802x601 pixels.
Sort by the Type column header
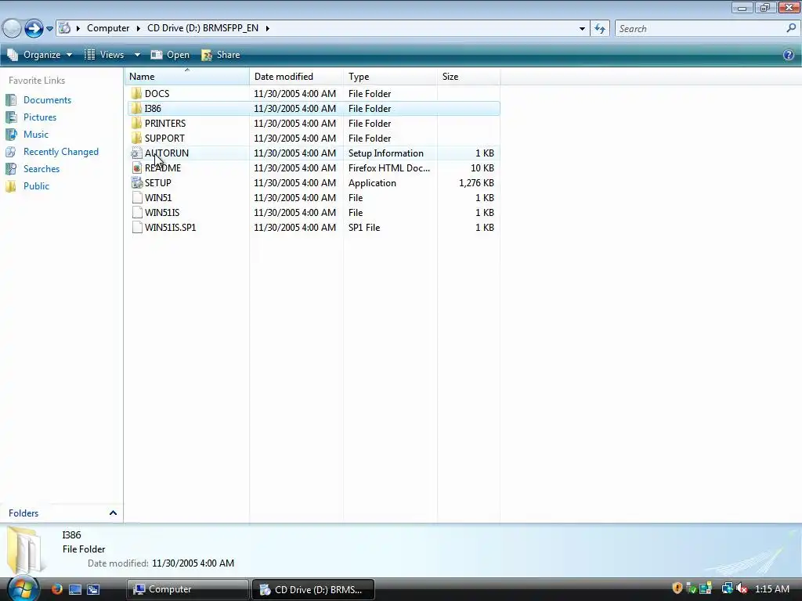pos(390,76)
